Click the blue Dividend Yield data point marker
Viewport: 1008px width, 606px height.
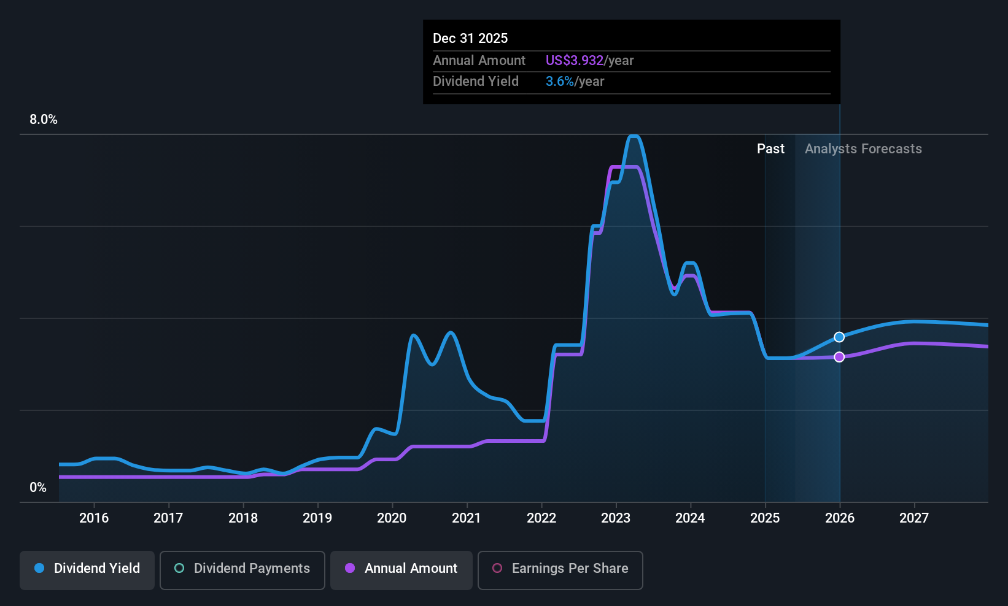839,337
